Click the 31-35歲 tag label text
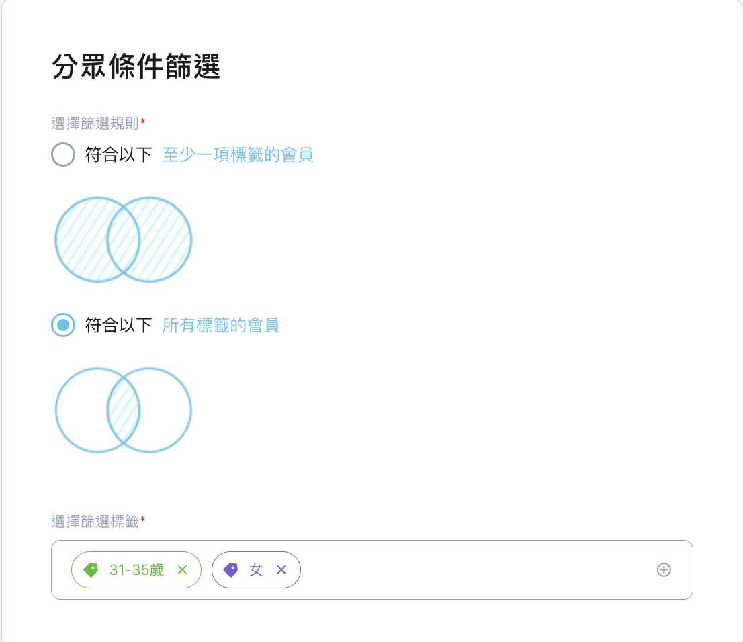The width and height of the screenshot is (743, 642). pyautogui.click(x=136, y=570)
